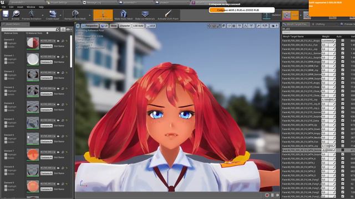
Task: Click the Create Asset icon
Action: [x=53, y=14]
